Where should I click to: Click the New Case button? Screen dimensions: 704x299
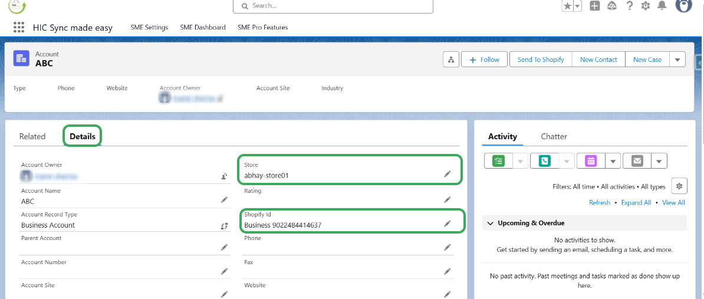[647, 59]
